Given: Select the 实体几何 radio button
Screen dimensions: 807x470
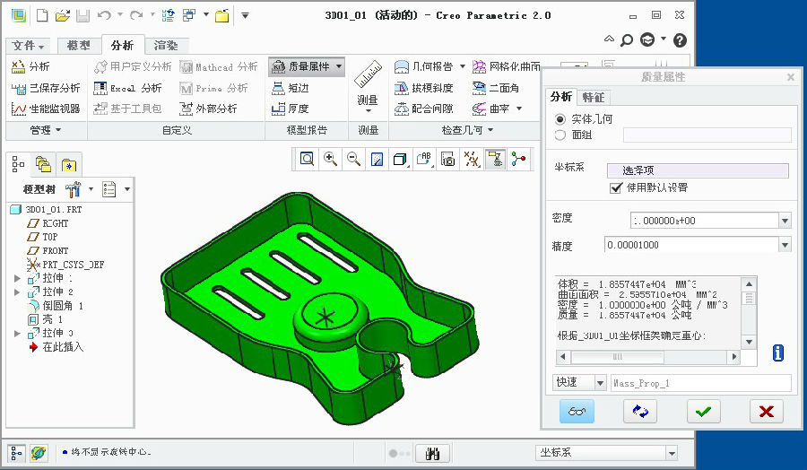Looking at the screenshot, I should pyautogui.click(x=561, y=119).
